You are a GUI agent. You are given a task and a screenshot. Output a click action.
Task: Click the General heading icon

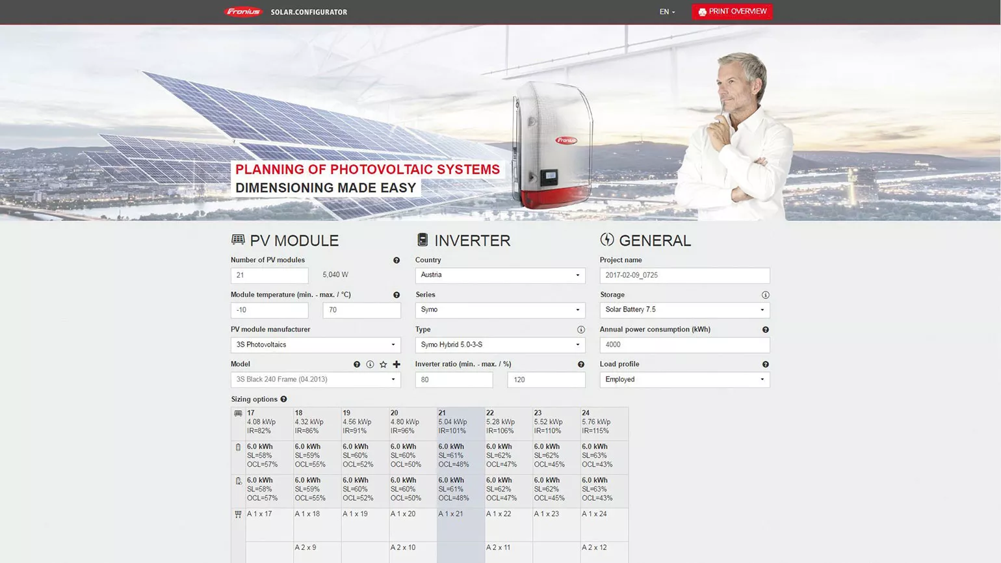607,239
